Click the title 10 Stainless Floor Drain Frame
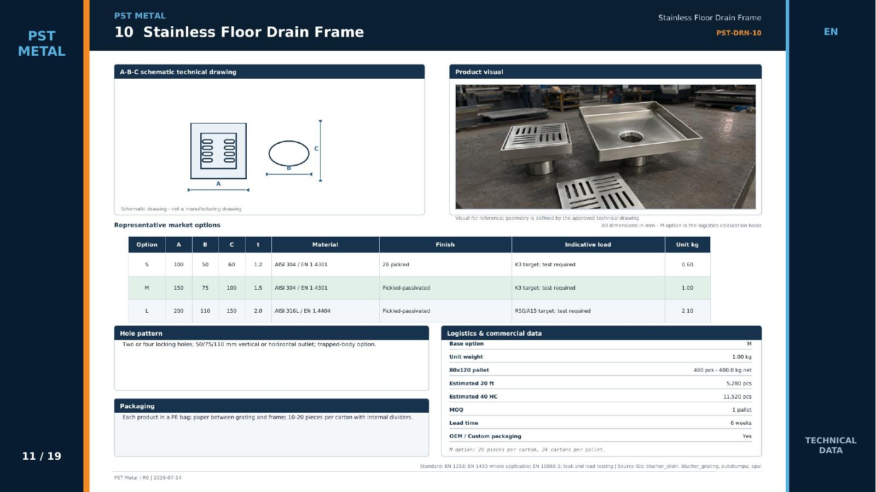Viewport: 876px width, 492px height. click(239, 32)
